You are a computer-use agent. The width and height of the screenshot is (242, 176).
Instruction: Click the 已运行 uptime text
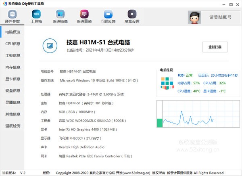[218, 75]
